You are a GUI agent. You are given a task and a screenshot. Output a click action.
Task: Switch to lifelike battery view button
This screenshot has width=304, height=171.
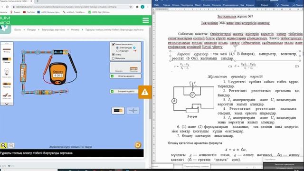tap(118, 111)
